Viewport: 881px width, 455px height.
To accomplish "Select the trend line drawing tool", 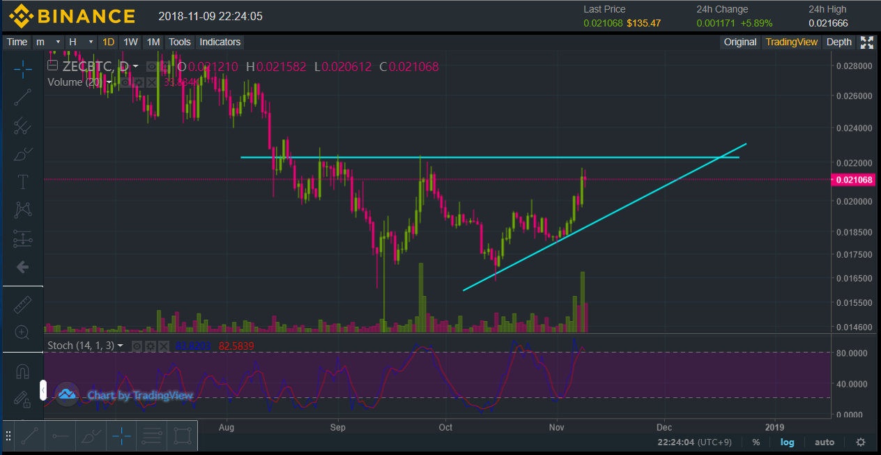I will [23, 97].
